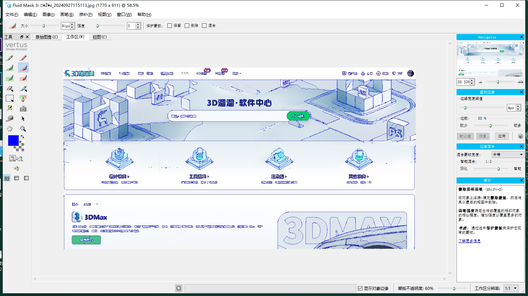Select the red Delete global brush
Image resolution: width=528 pixels, height=296 pixels.
click(23, 78)
